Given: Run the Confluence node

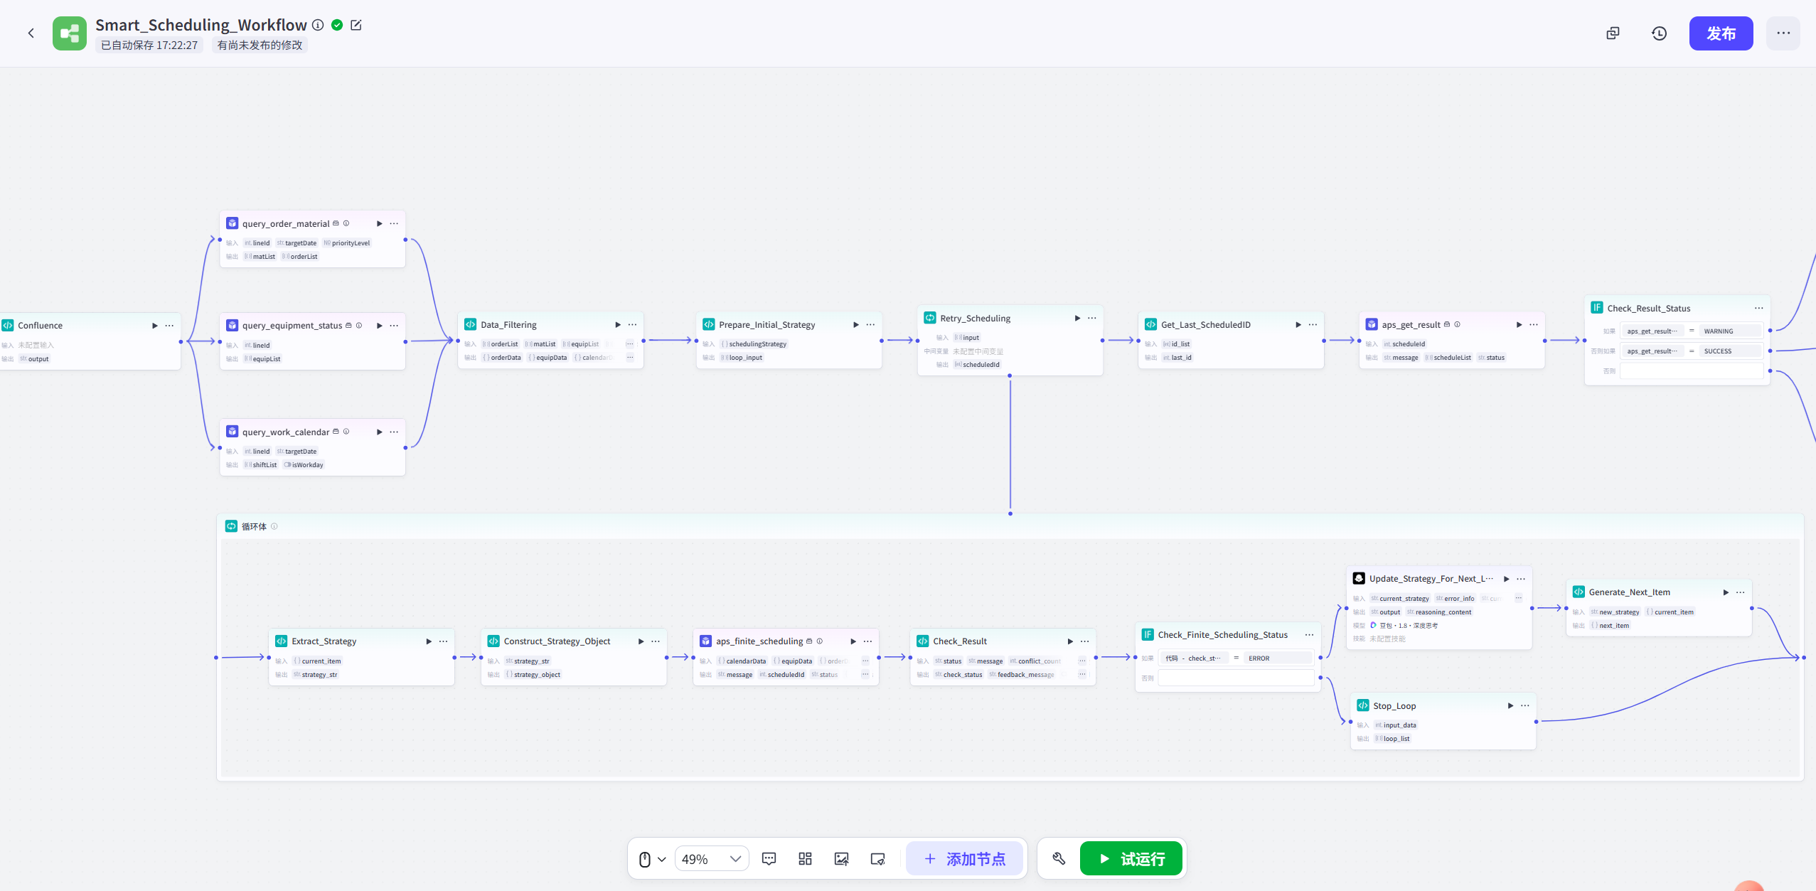Looking at the screenshot, I should [154, 326].
